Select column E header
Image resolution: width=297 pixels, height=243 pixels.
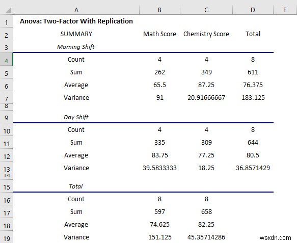point(285,10)
